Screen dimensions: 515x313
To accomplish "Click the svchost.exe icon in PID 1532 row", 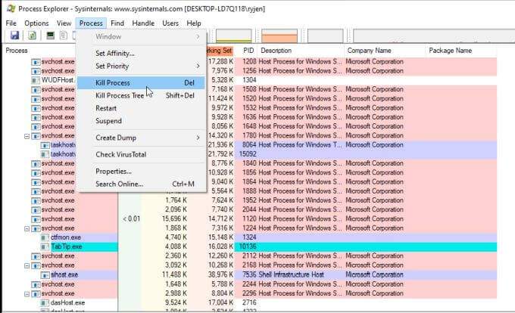I will pos(36,108).
